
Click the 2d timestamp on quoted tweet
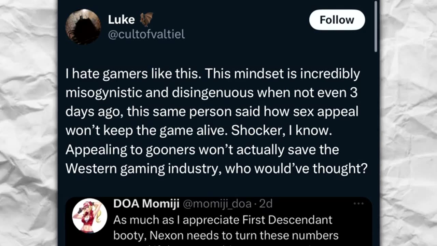click(266, 204)
